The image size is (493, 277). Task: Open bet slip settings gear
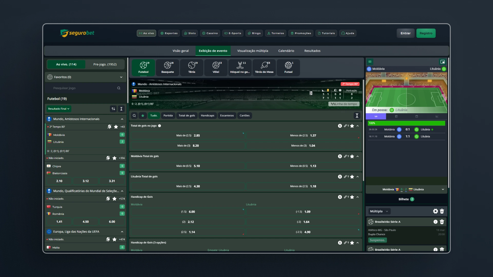[x=435, y=211]
